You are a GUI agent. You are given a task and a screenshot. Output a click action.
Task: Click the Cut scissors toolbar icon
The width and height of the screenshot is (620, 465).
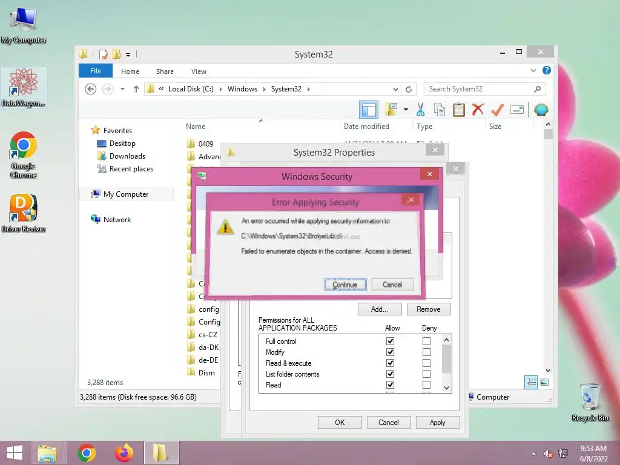(420, 110)
